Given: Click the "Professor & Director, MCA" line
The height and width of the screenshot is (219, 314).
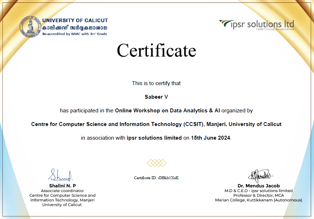Looking at the screenshot, I should [258, 195].
